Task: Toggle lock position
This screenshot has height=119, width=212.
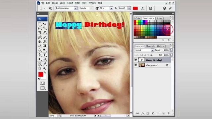Action: (148, 55)
